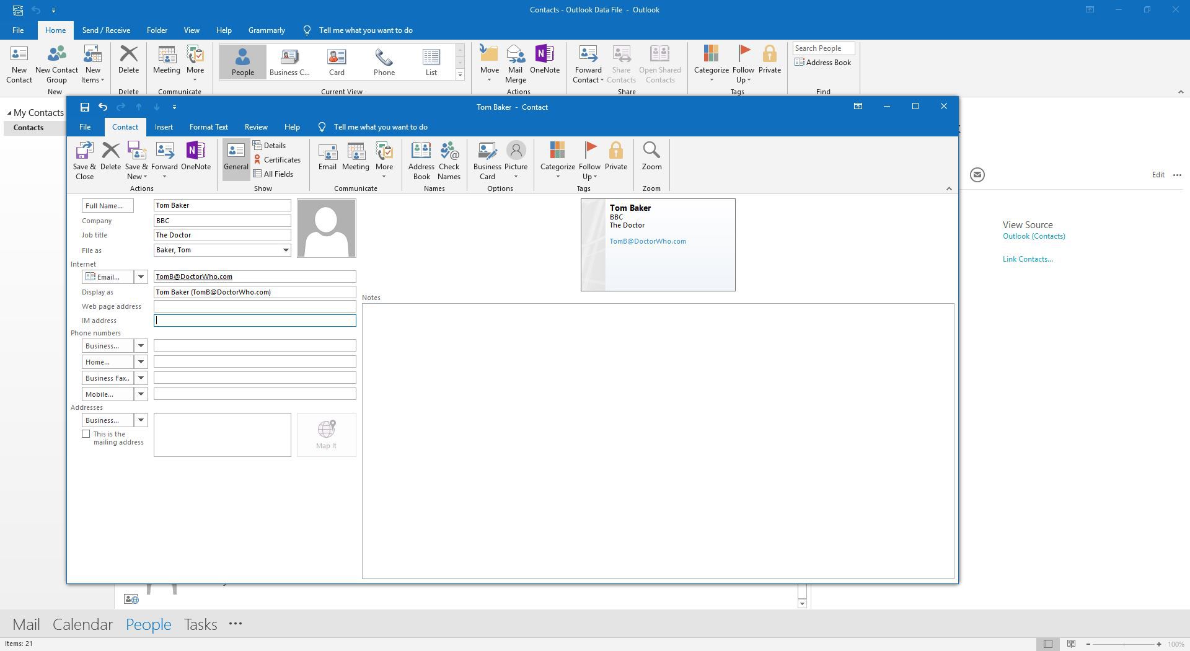Click the status bar zoom slider

click(x=1123, y=644)
